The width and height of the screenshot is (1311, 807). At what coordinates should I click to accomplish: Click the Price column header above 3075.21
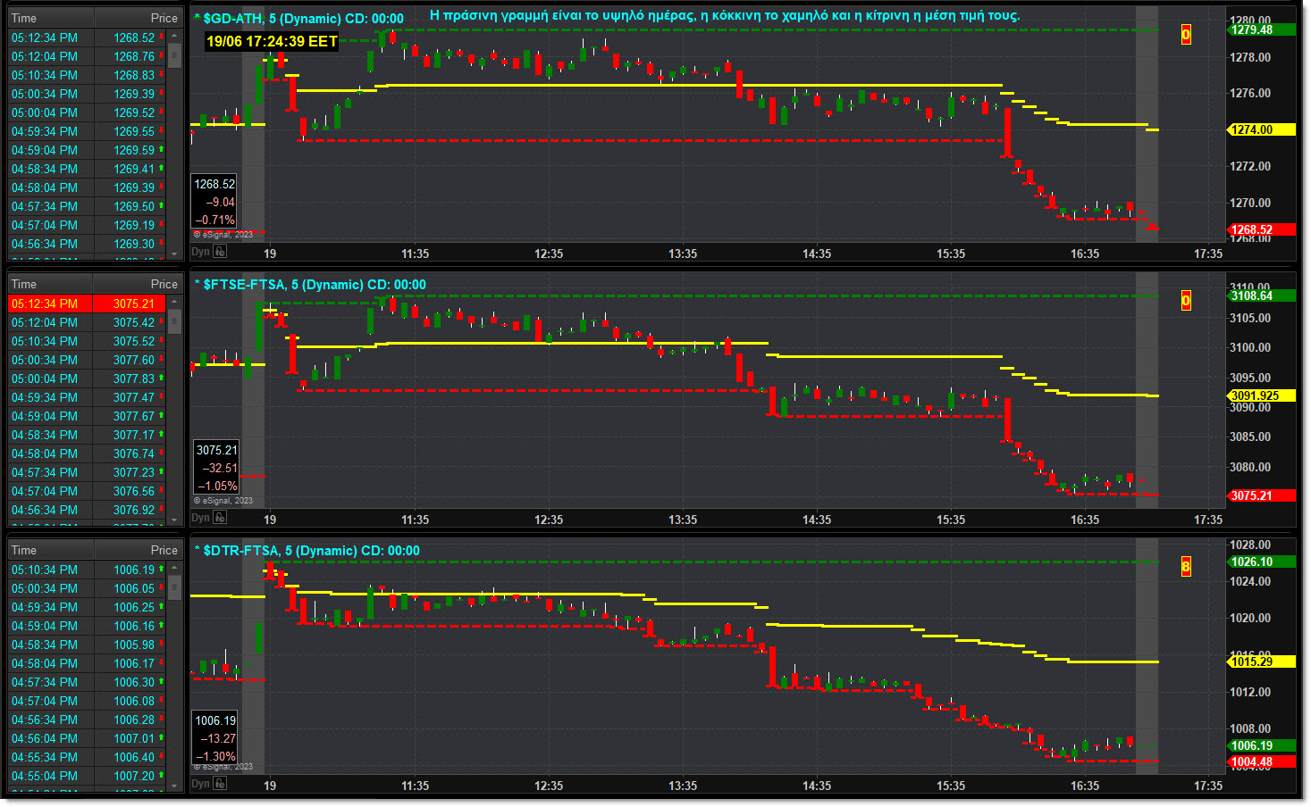pos(139,284)
